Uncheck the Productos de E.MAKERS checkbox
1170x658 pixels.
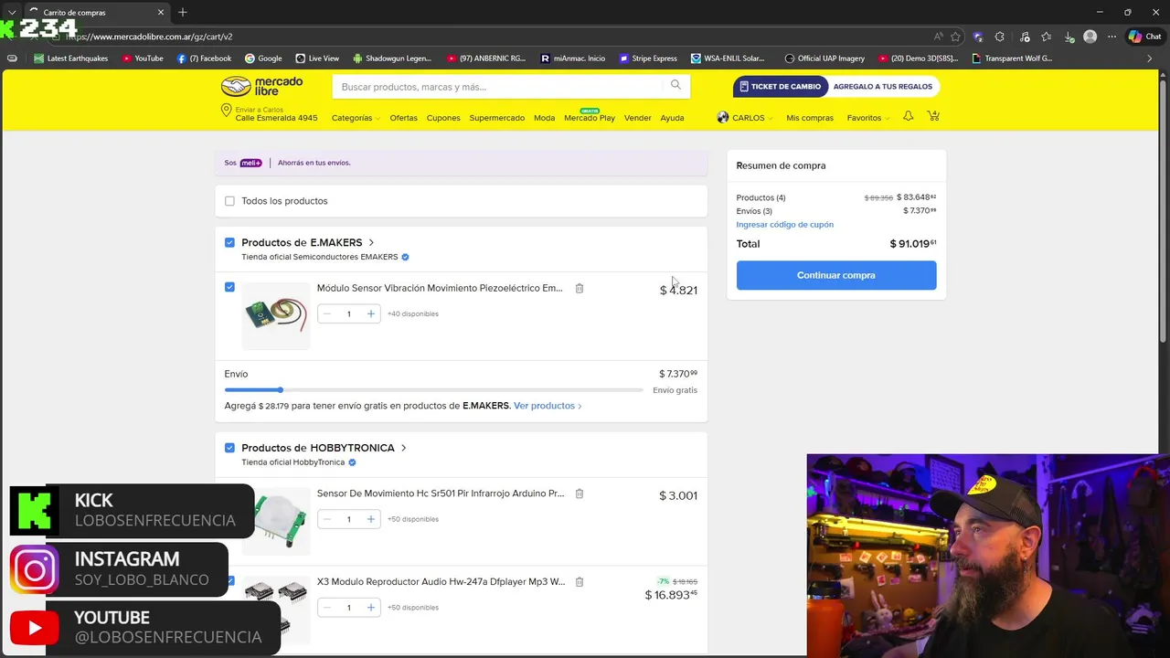229,242
